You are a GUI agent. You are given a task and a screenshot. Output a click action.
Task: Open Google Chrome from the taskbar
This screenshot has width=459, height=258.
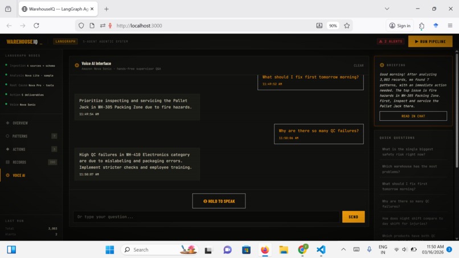point(302,250)
